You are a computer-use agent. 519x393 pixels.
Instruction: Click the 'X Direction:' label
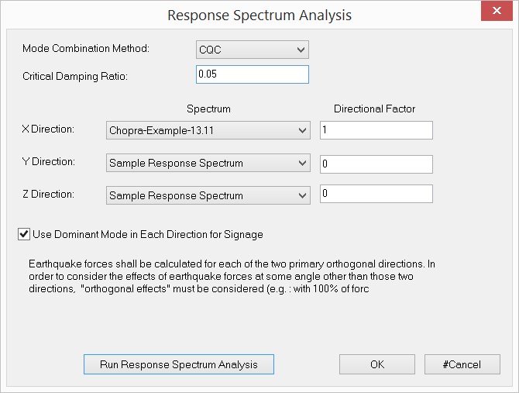[x=48, y=129]
